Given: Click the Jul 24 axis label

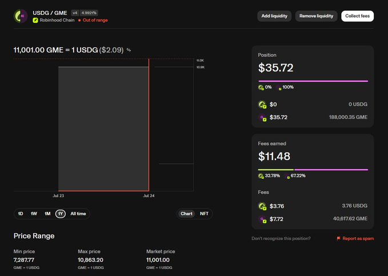Looking at the screenshot, I should coord(149,195).
